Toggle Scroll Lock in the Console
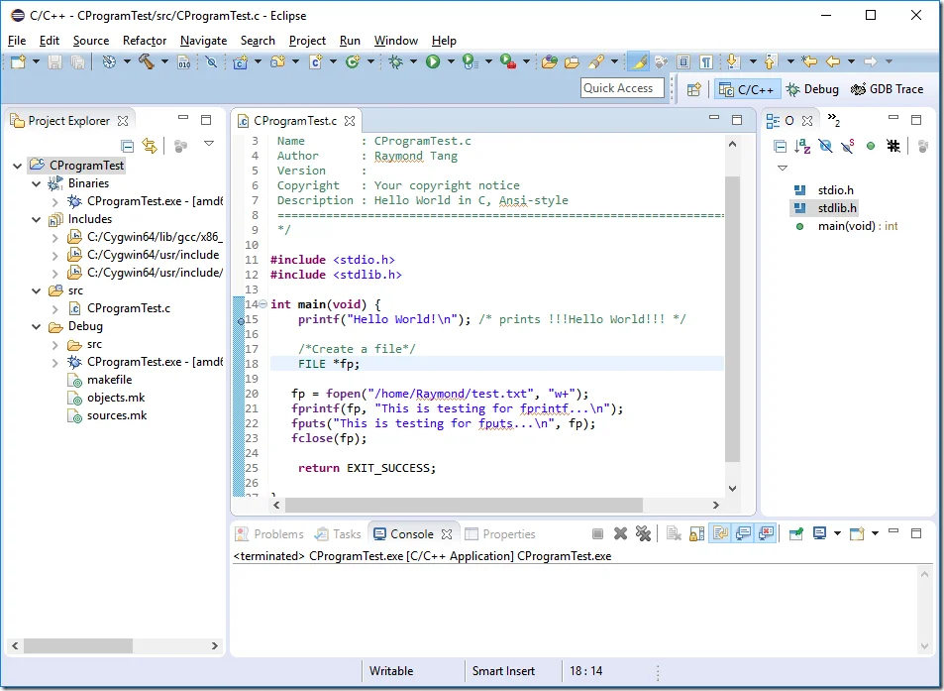This screenshot has width=944, height=691. point(696,533)
